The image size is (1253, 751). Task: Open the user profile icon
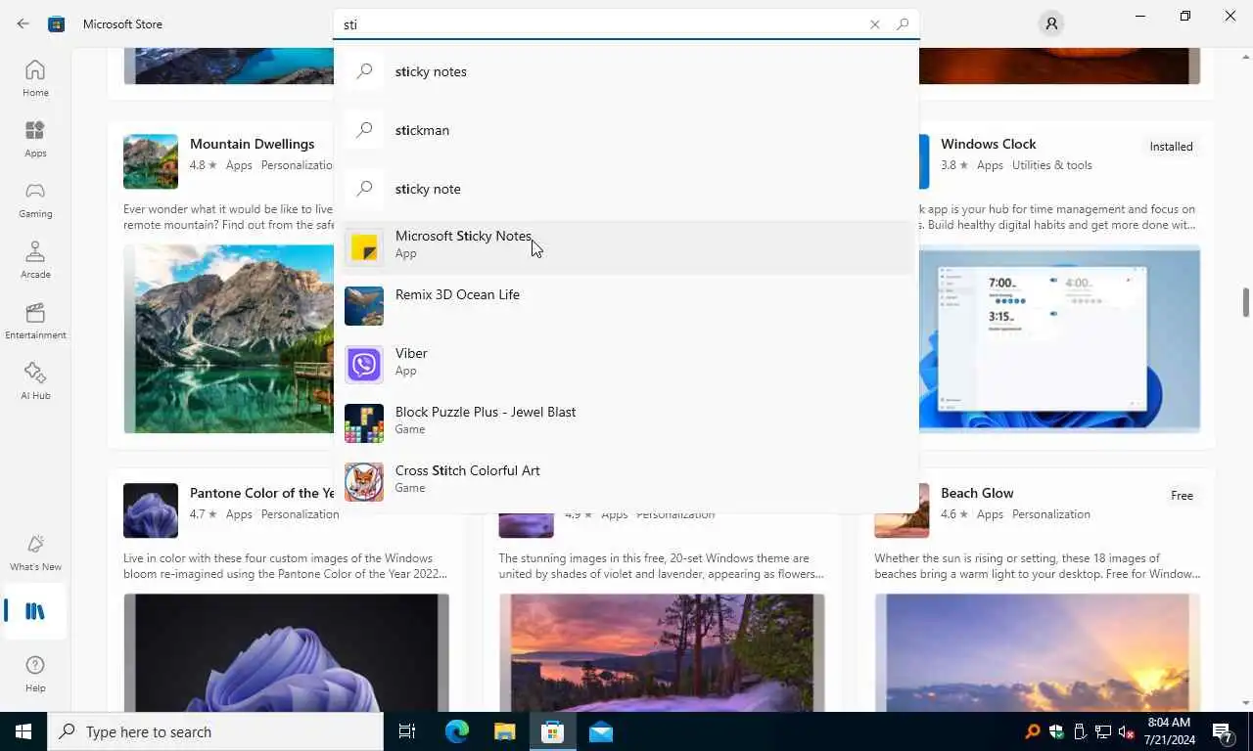coord(1051,23)
